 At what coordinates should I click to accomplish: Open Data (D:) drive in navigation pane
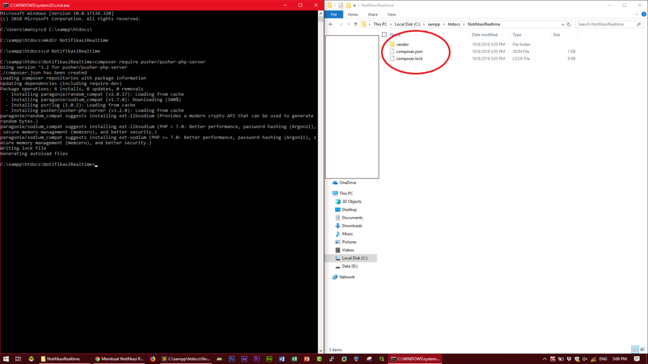349,266
